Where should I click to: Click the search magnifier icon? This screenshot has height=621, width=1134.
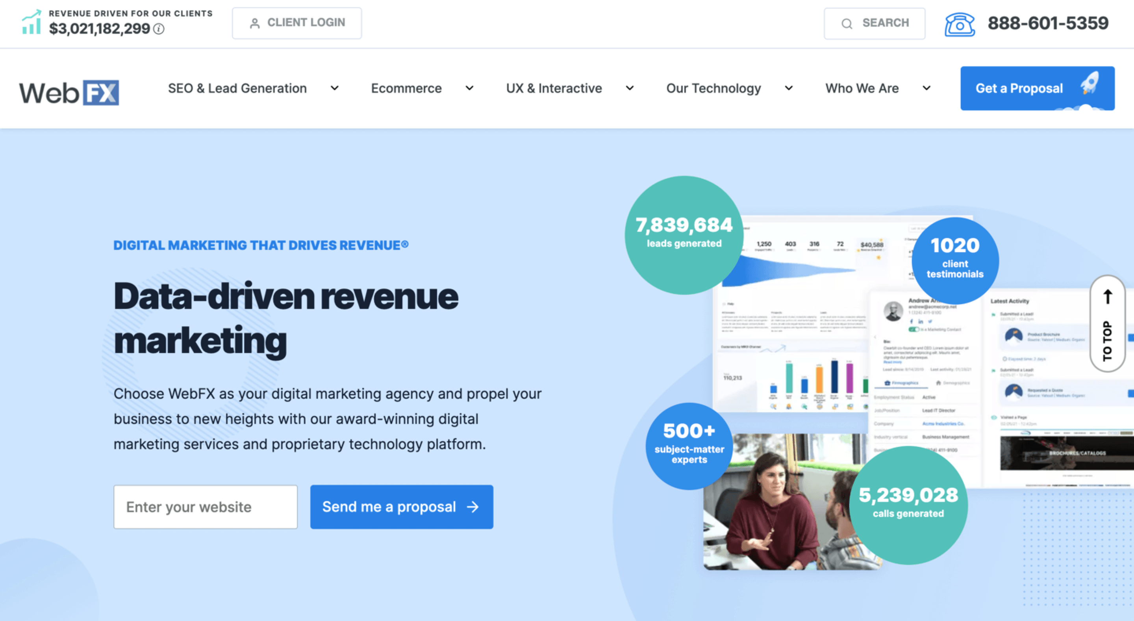(x=847, y=23)
